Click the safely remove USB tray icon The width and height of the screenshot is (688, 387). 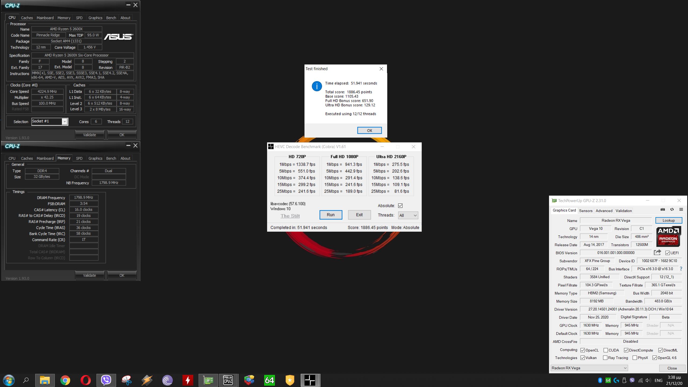tap(624, 380)
